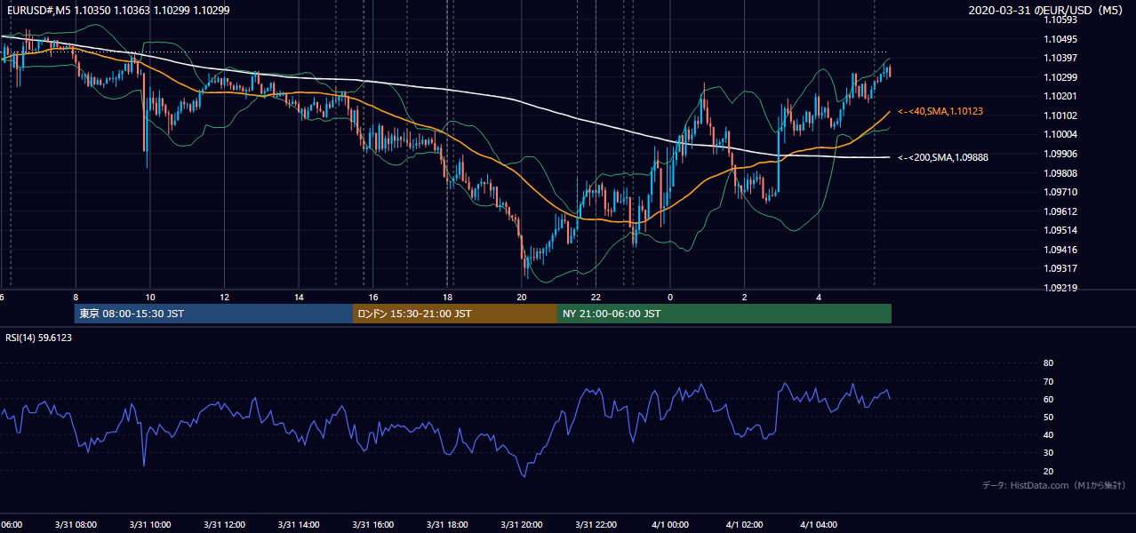Viewport: 1136px width, 533px height.
Task: Click the 4/1 00:00 time label
Action: [670, 525]
